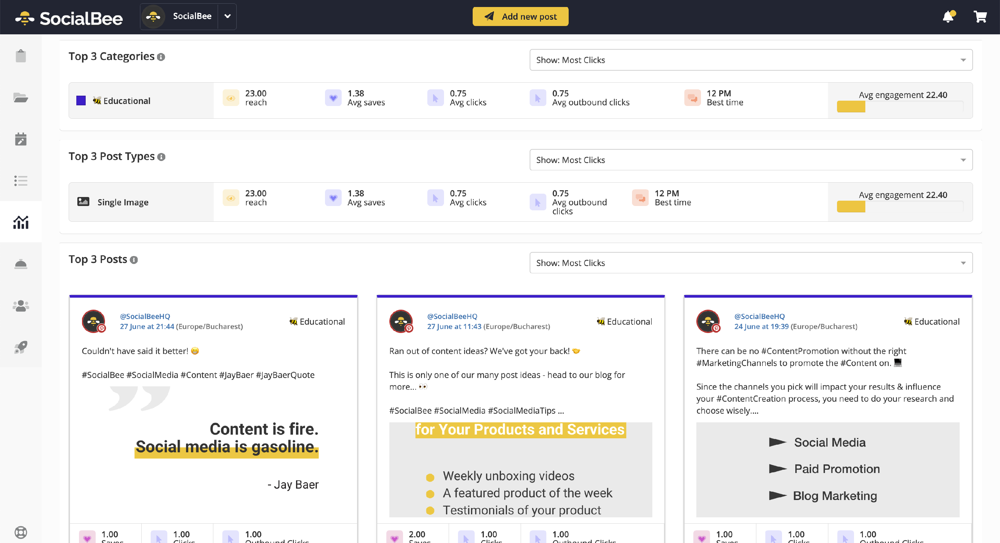Click the reach eye icon in Educational row
Screen dimensions: 1000x543
[231, 98]
